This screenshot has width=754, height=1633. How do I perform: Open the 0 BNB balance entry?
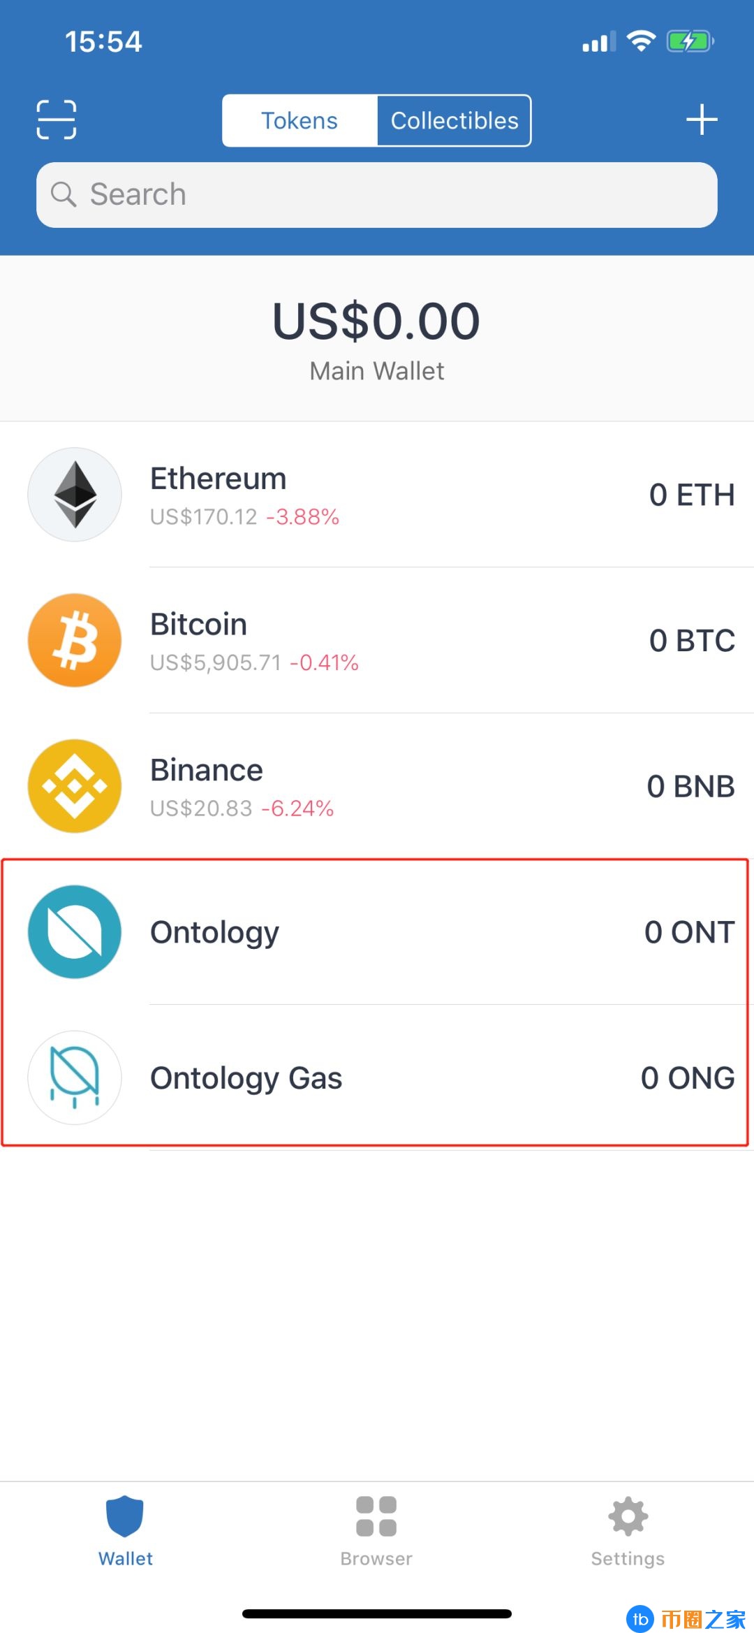pos(690,787)
